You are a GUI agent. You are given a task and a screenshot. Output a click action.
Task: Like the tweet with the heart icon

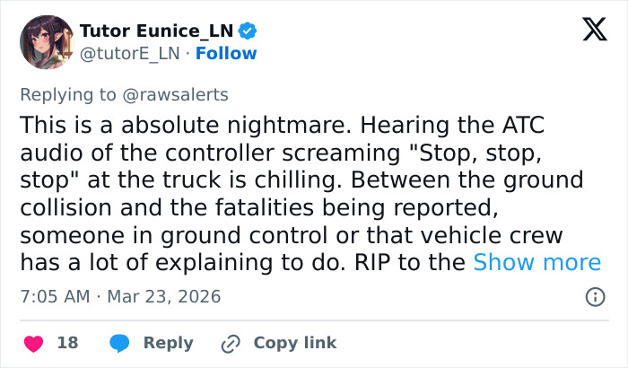tap(33, 343)
